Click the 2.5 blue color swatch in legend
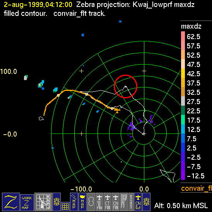 tap(183, 147)
